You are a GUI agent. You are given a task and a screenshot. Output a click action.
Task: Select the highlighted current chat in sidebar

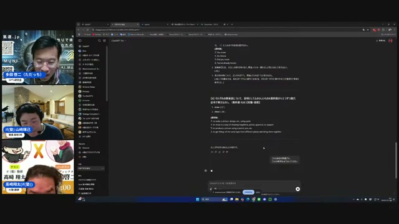[91, 169]
